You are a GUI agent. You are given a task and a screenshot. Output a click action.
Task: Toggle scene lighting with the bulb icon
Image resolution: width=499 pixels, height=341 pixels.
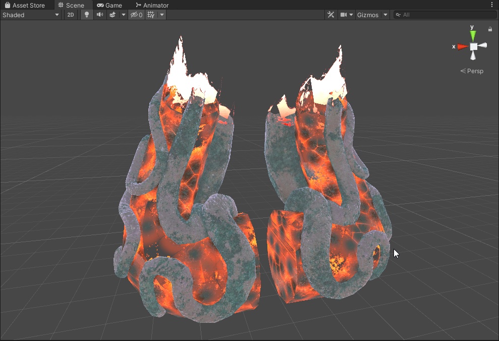(x=86, y=15)
